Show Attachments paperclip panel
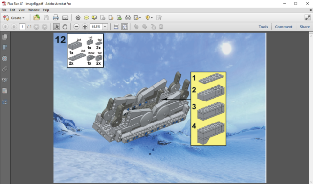 click(5, 69)
